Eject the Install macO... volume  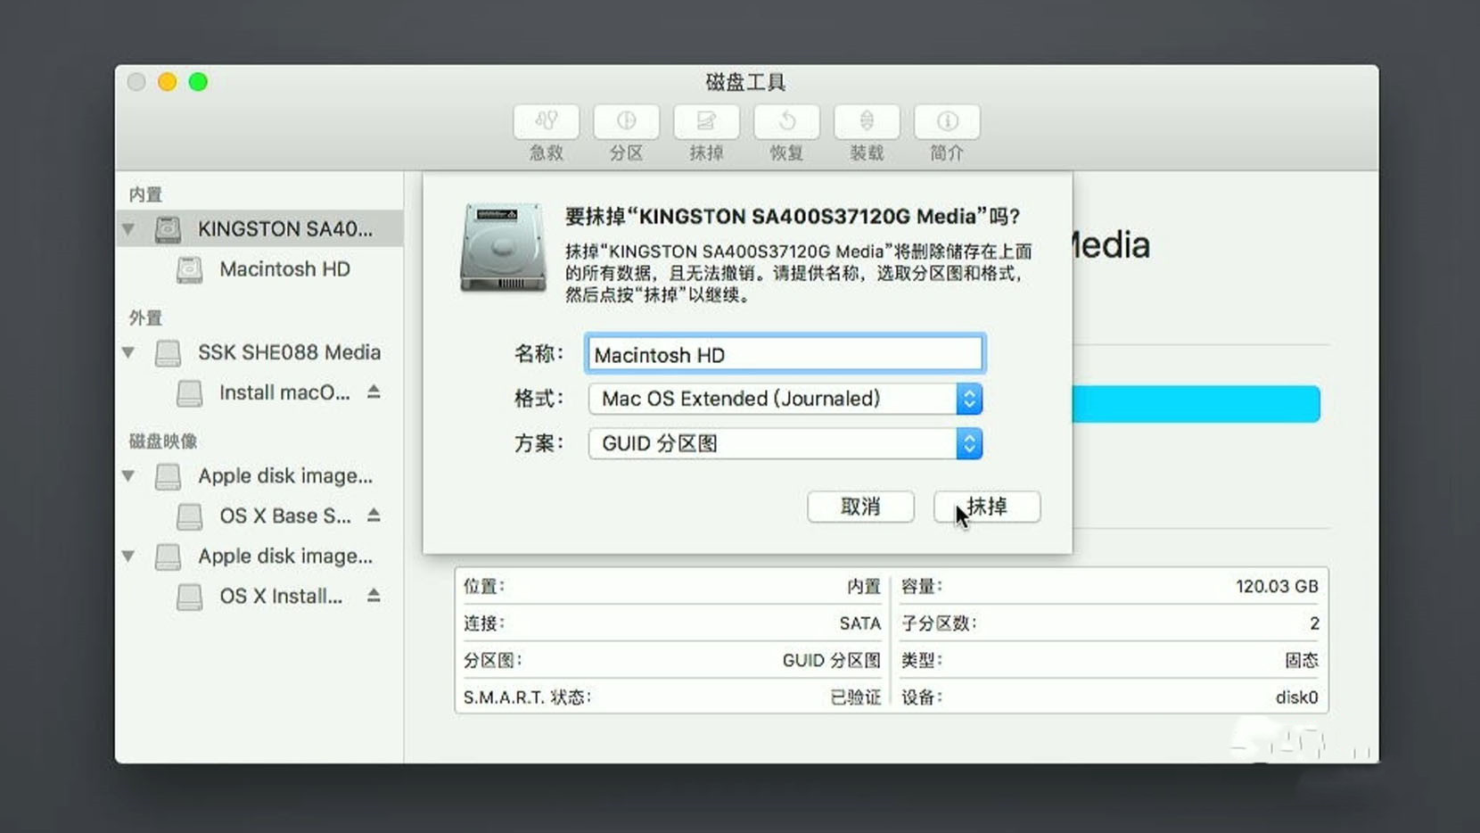click(x=374, y=392)
